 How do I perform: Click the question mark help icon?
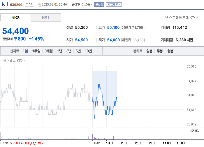(x=198, y=17)
